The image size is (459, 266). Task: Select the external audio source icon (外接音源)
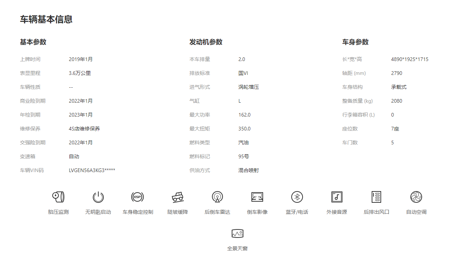click(x=337, y=197)
